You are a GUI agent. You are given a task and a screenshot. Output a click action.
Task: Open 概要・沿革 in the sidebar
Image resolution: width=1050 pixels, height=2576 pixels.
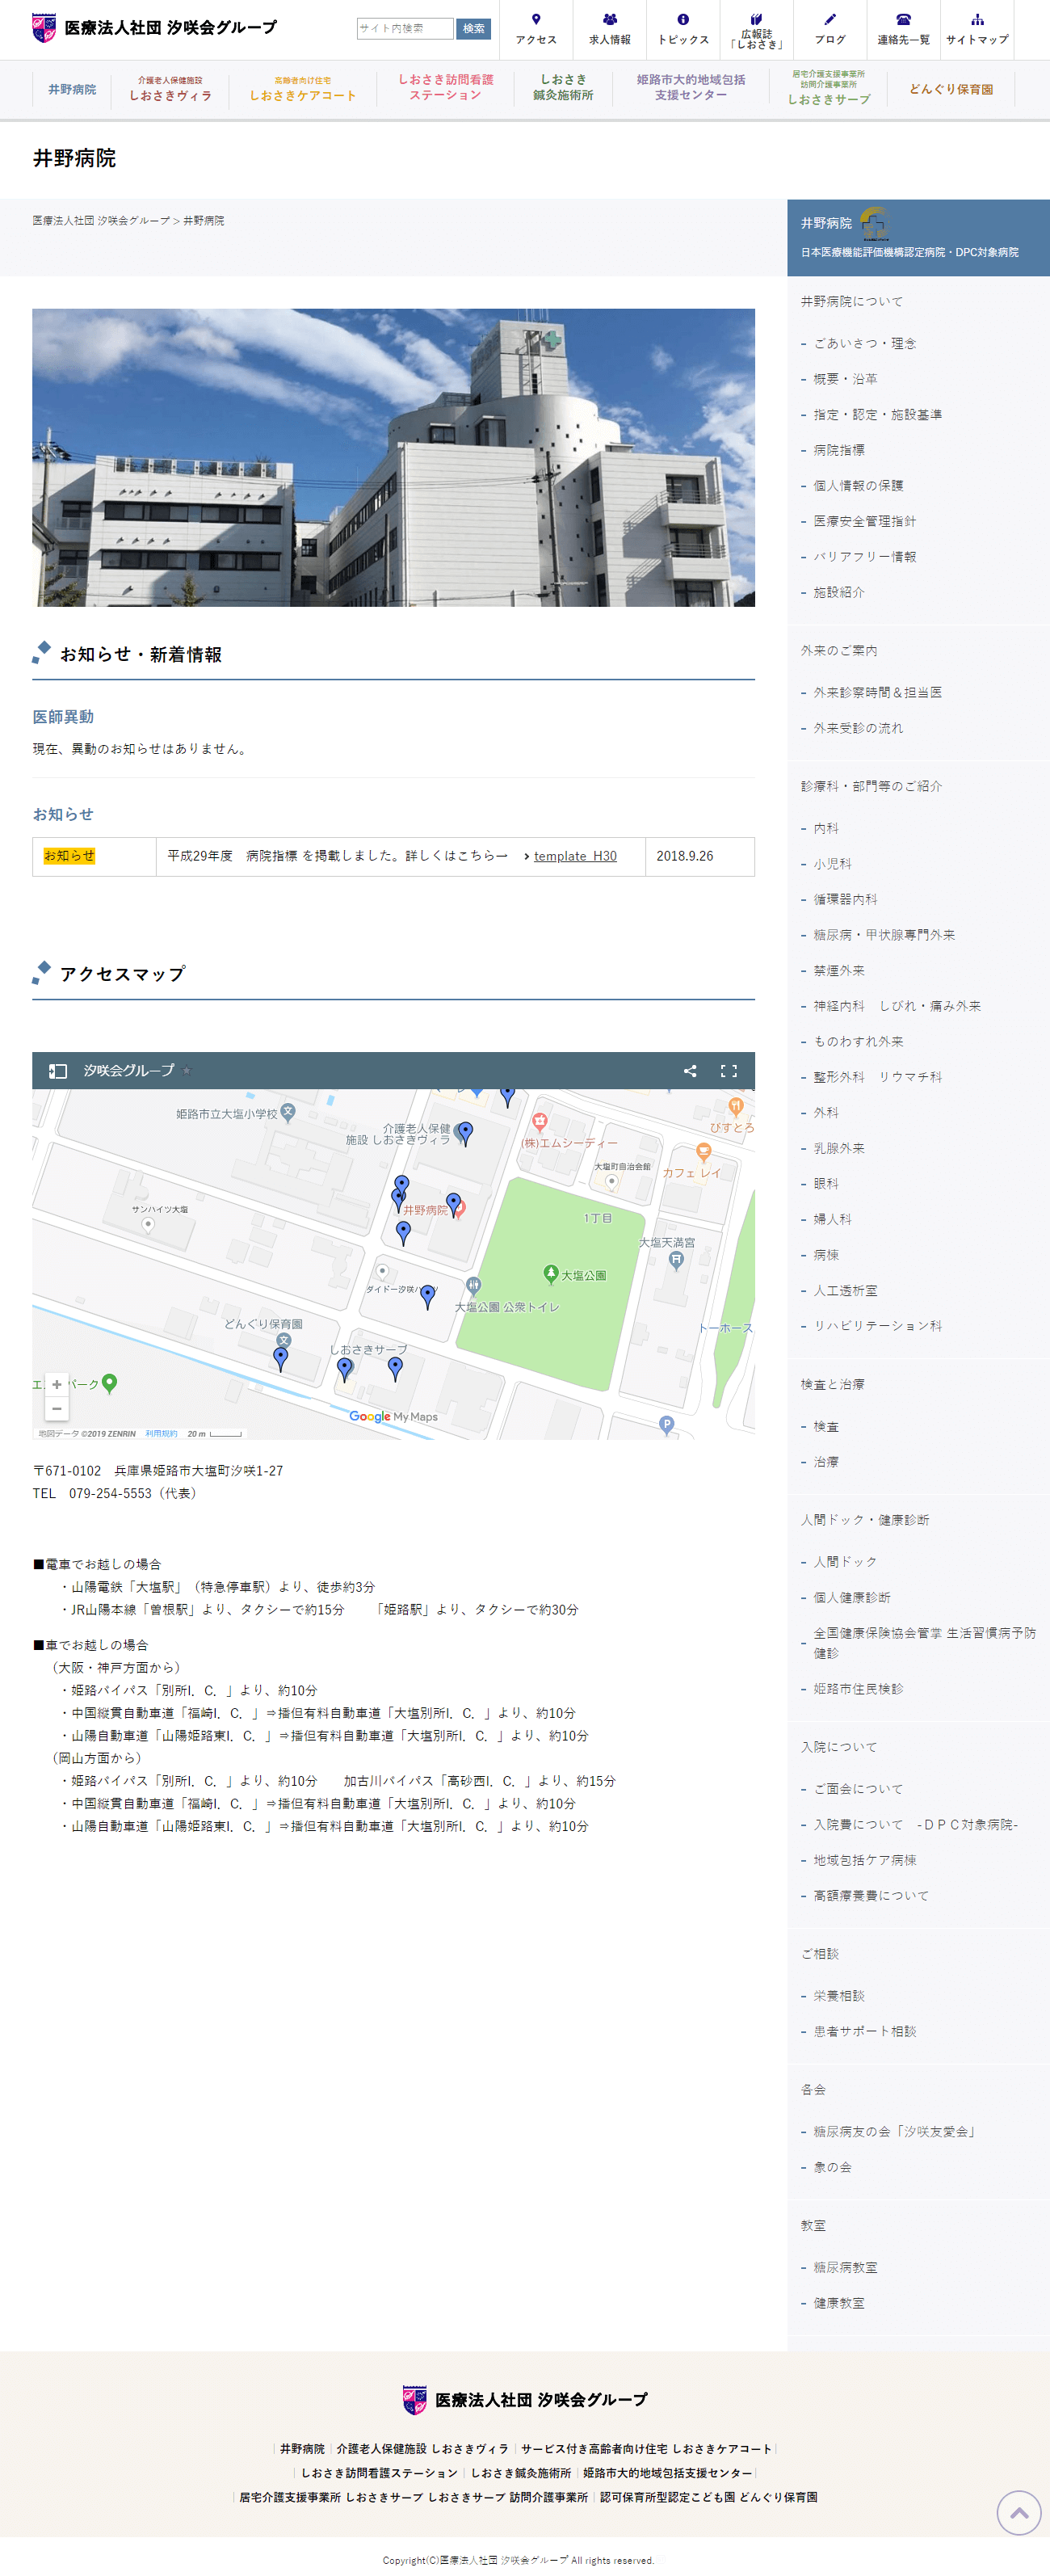(845, 379)
